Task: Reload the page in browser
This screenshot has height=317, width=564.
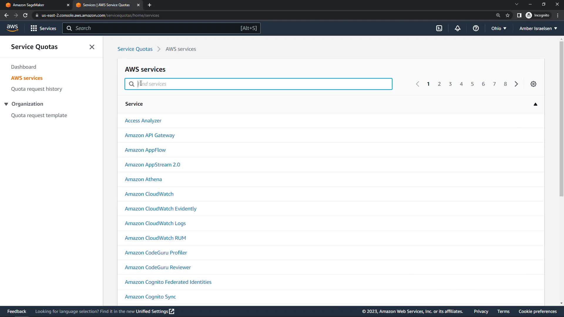Action: (x=25, y=15)
